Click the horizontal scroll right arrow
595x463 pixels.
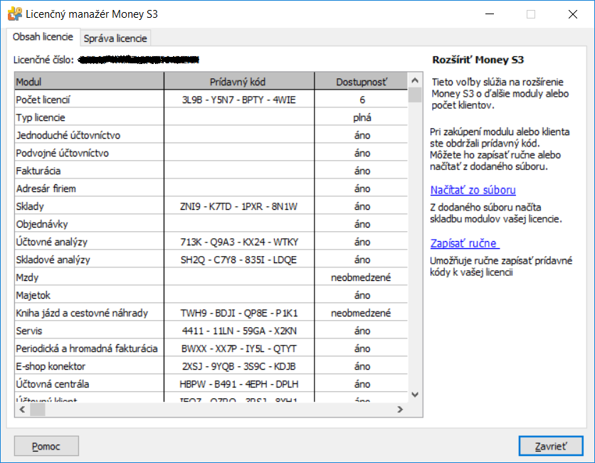point(400,409)
